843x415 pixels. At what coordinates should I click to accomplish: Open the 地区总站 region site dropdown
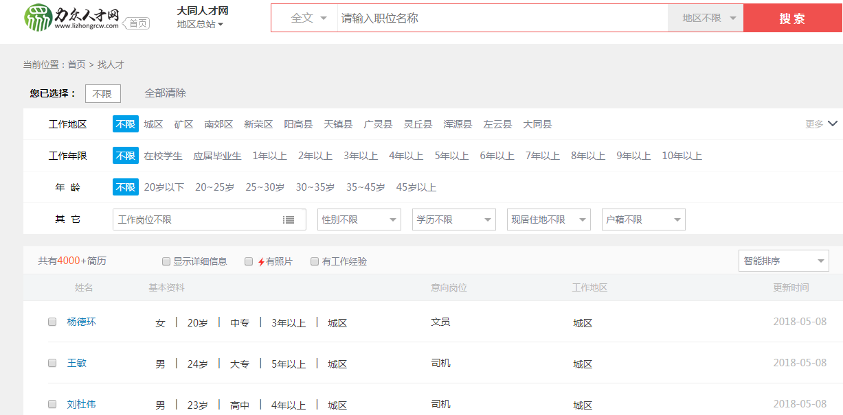[200, 24]
